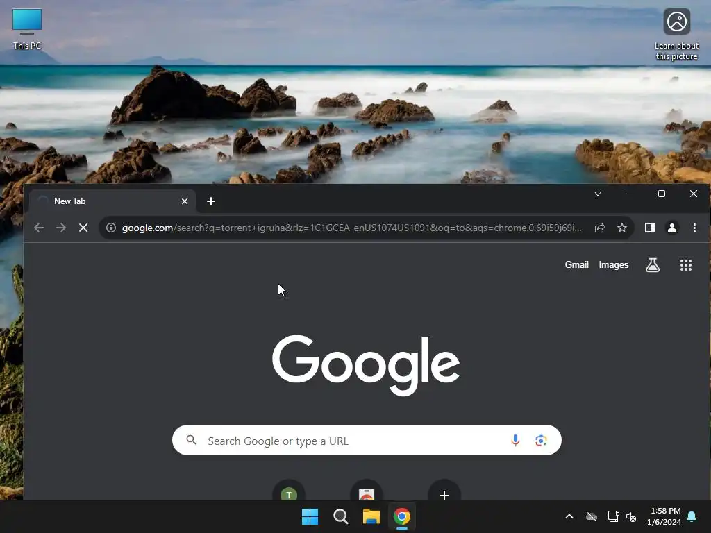Minimize the Chrome window
Image resolution: width=711 pixels, height=533 pixels.
pyautogui.click(x=629, y=194)
